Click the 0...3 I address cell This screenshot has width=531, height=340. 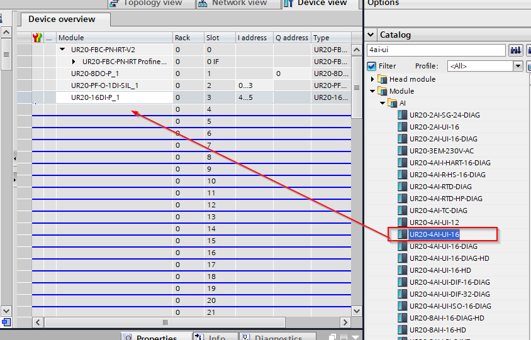pyautogui.click(x=254, y=85)
